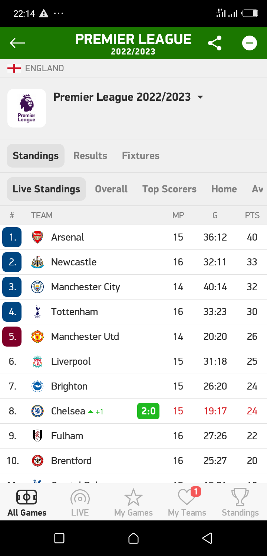Tap the back arrow in header
This screenshot has height=556, width=267.
coord(17,43)
